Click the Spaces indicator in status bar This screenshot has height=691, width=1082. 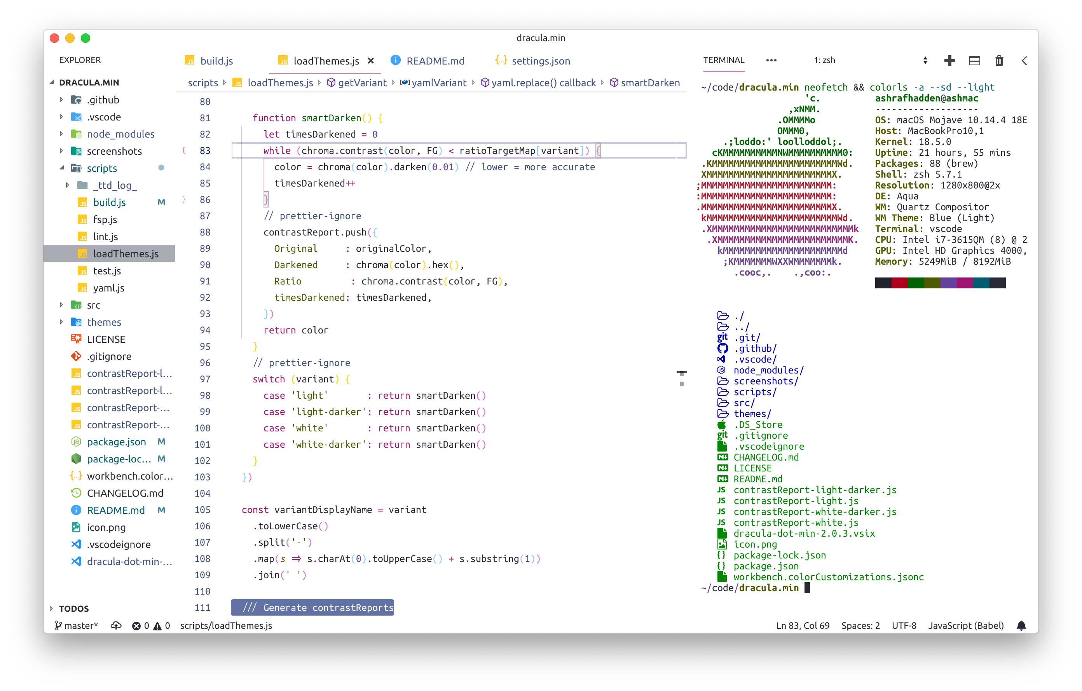(860, 625)
